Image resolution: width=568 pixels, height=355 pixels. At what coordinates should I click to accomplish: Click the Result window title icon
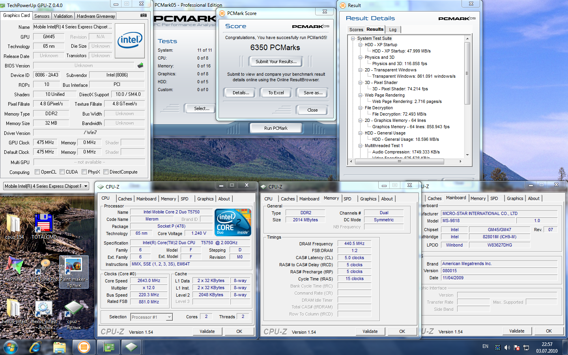343,5
